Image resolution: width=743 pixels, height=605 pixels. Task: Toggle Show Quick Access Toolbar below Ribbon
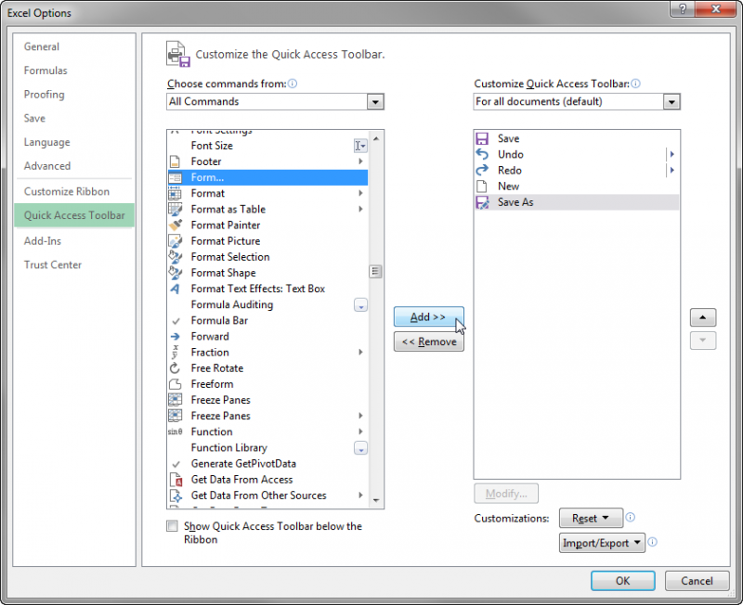(x=172, y=526)
